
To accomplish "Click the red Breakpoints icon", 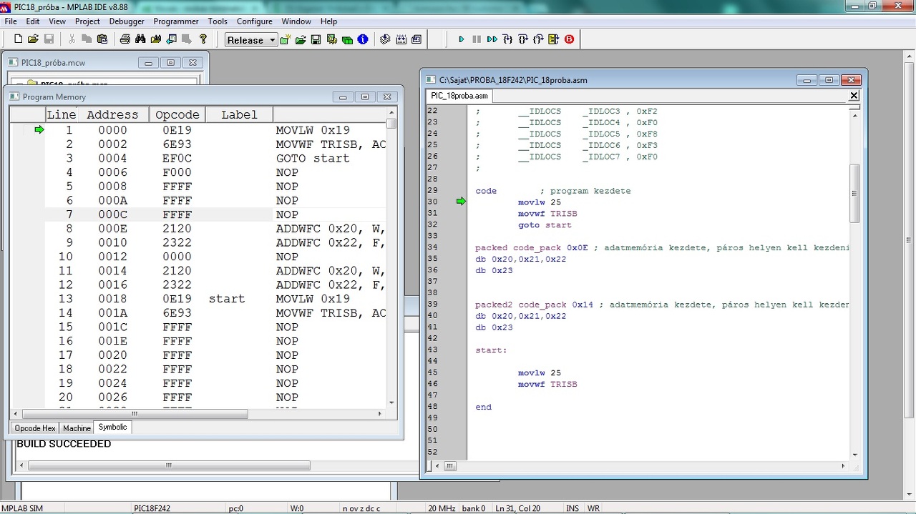I will click(570, 39).
